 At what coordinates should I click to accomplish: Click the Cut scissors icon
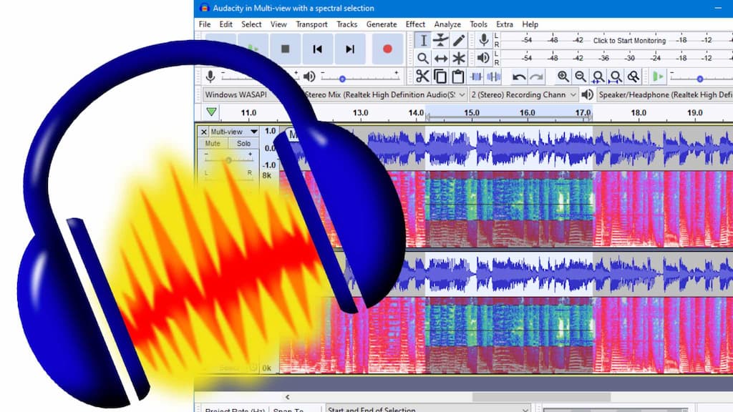[x=422, y=76]
